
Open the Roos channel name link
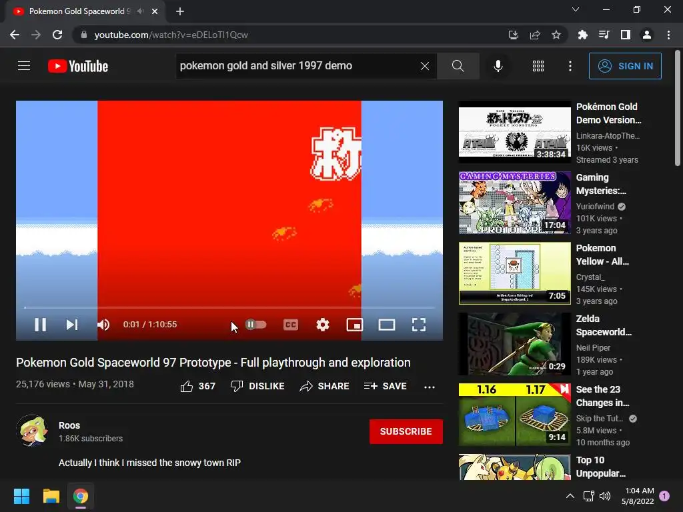click(x=69, y=425)
